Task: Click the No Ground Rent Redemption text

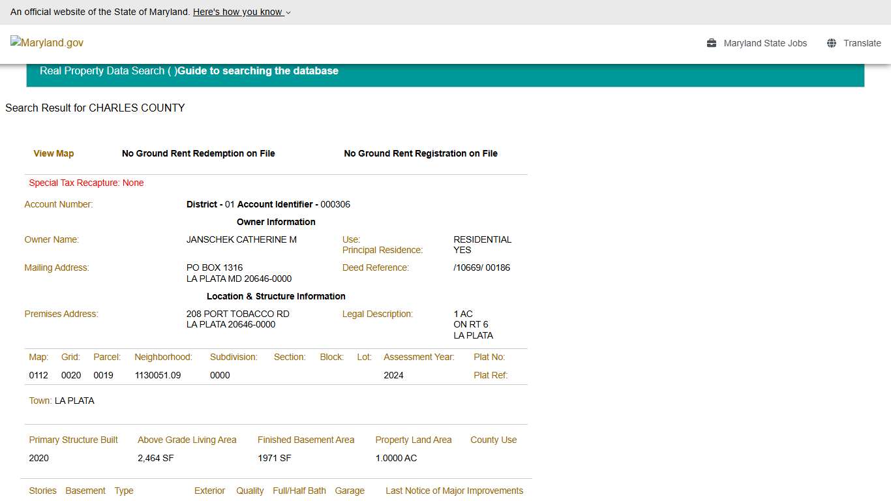Action: coord(198,153)
